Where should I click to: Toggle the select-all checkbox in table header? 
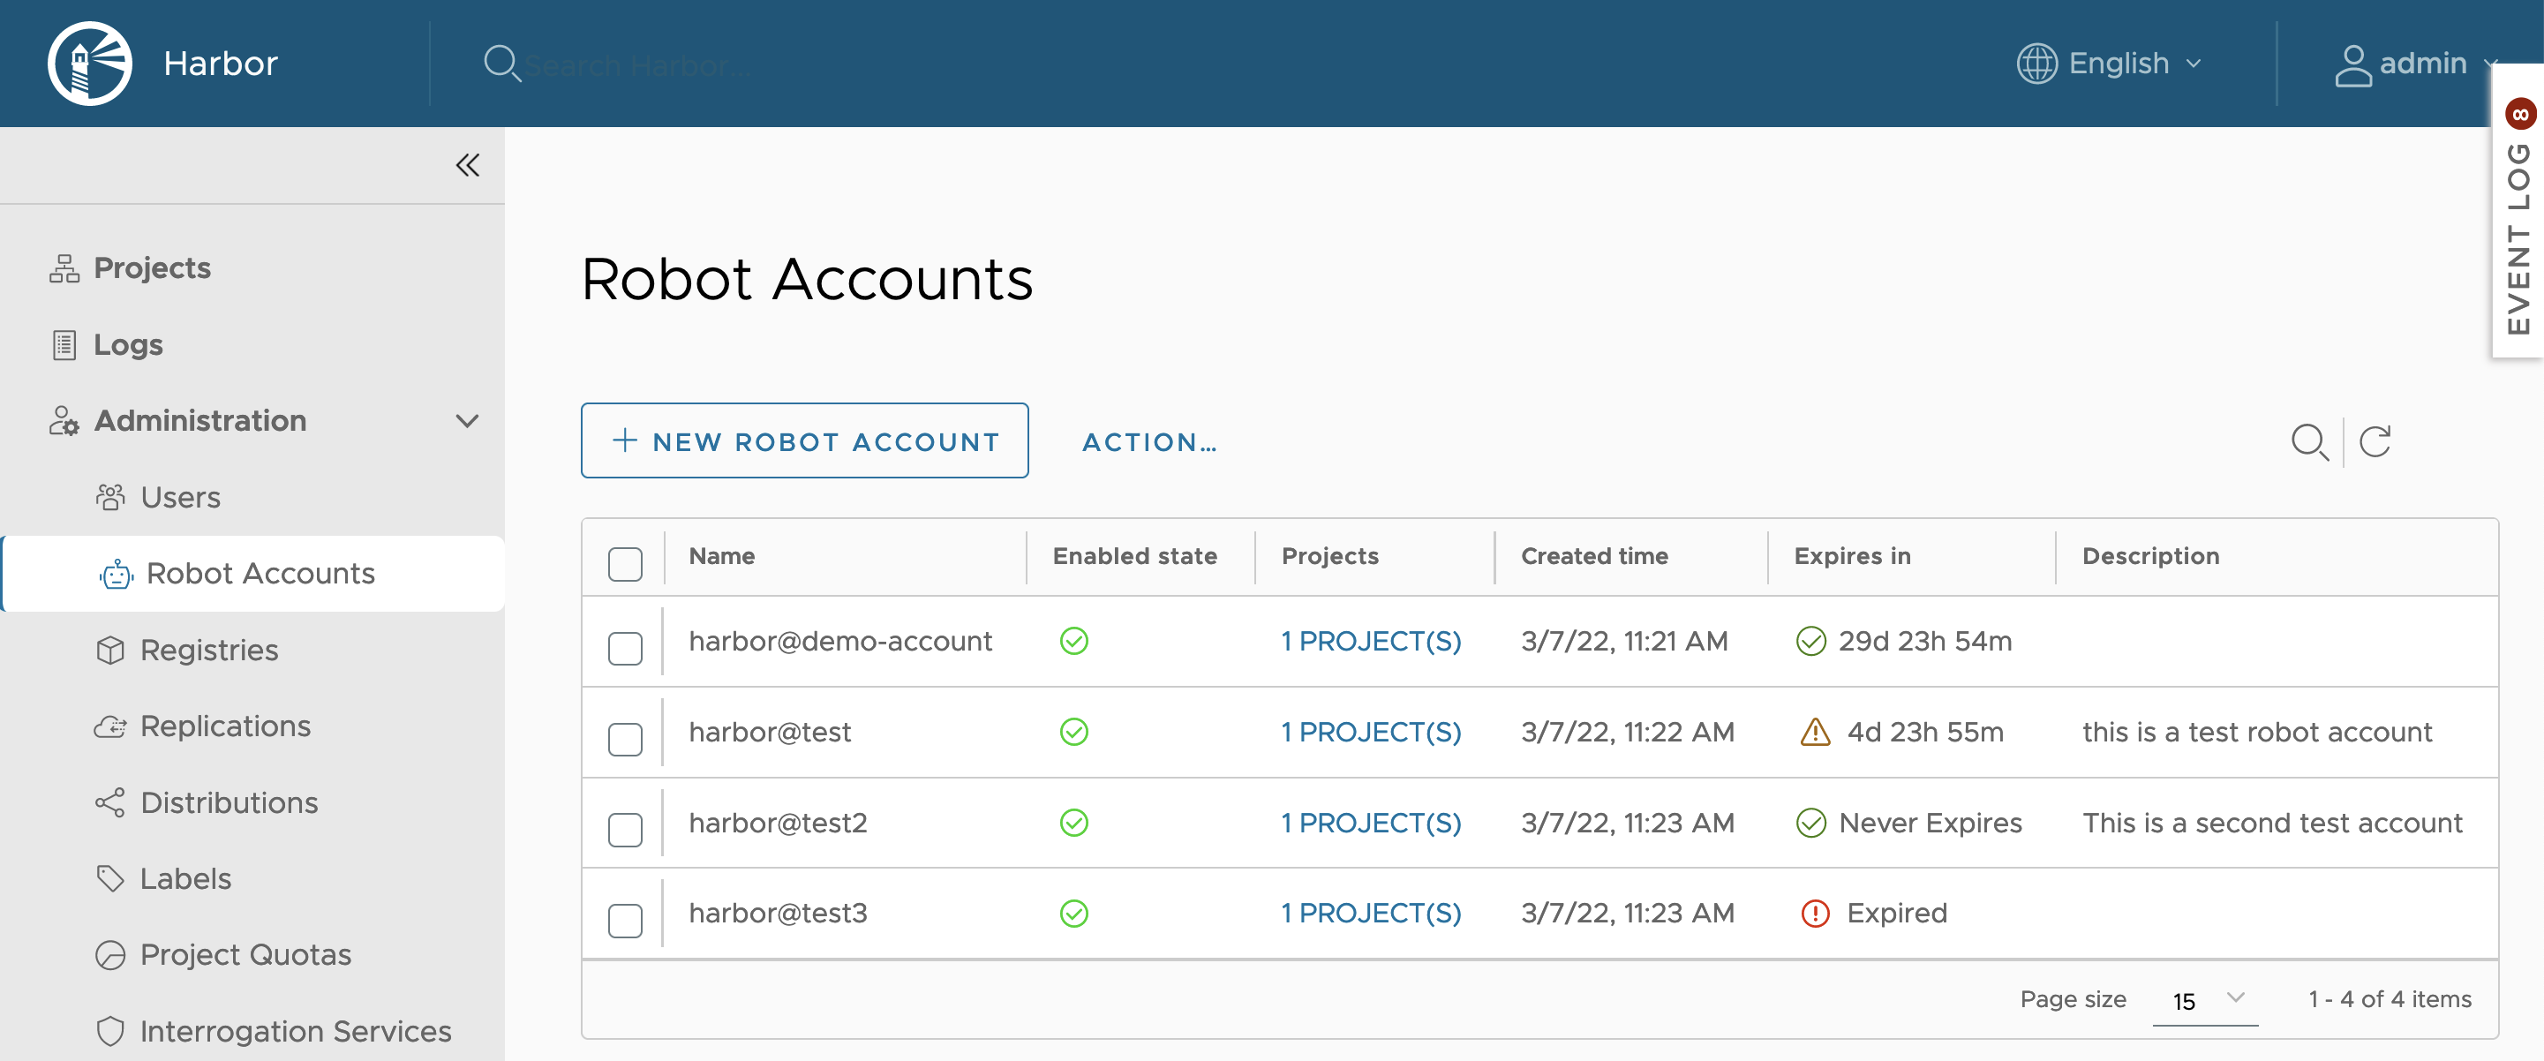click(x=625, y=564)
